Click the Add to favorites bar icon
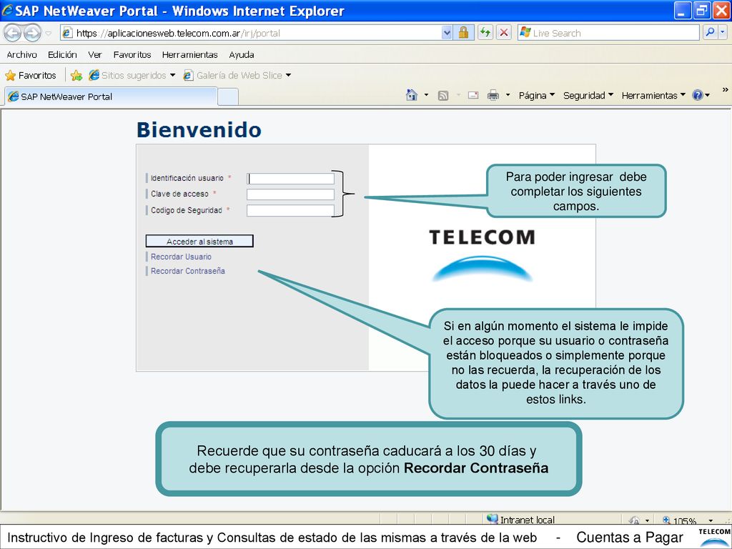 [76, 75]
